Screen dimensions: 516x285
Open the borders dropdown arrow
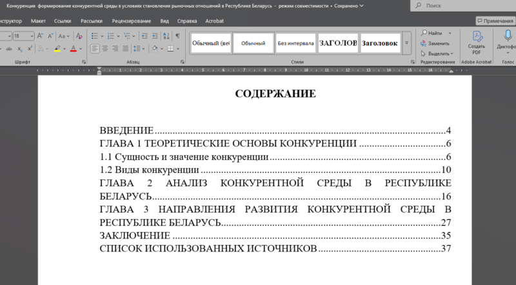pos(178,49)
